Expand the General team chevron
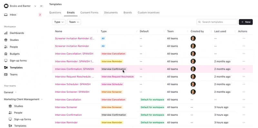The width and height of the screenshot is (258, 128). [16, 92]
